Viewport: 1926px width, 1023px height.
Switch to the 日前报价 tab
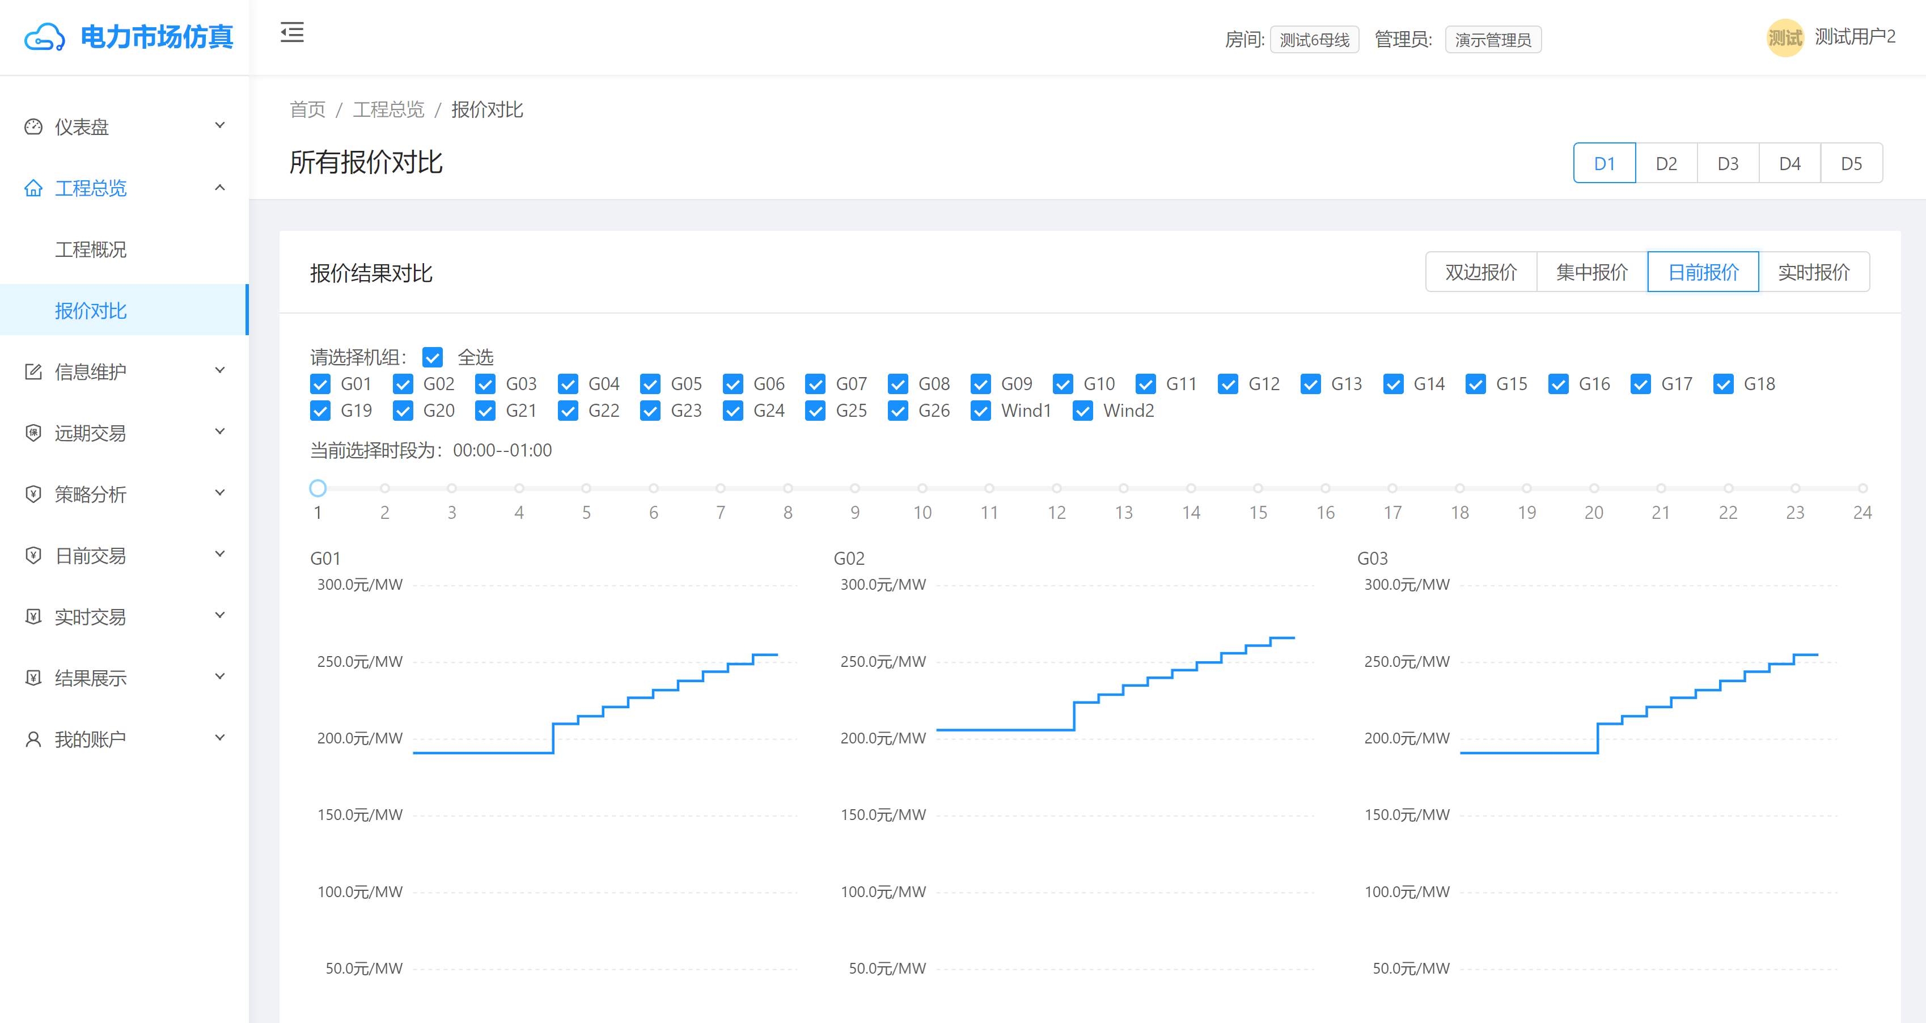tap(1703, 272)
